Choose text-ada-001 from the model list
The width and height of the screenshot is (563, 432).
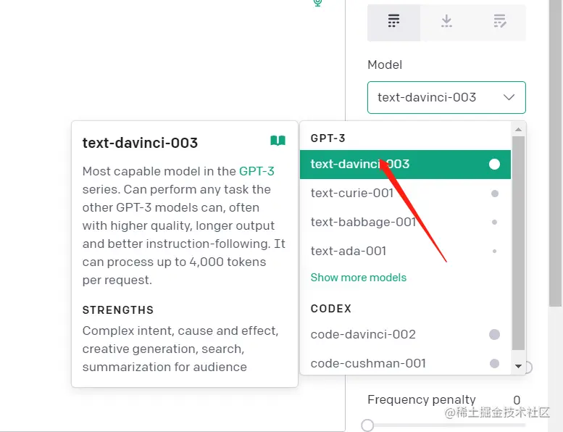(405, 251)
